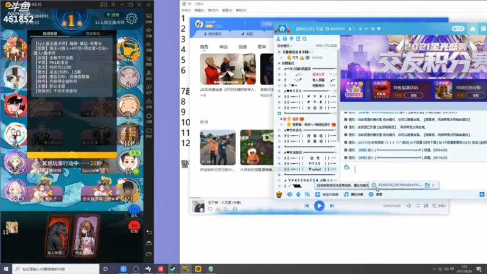Open the game settings gear icon
The width and height of the screenshot is (487, 274).
131,19
